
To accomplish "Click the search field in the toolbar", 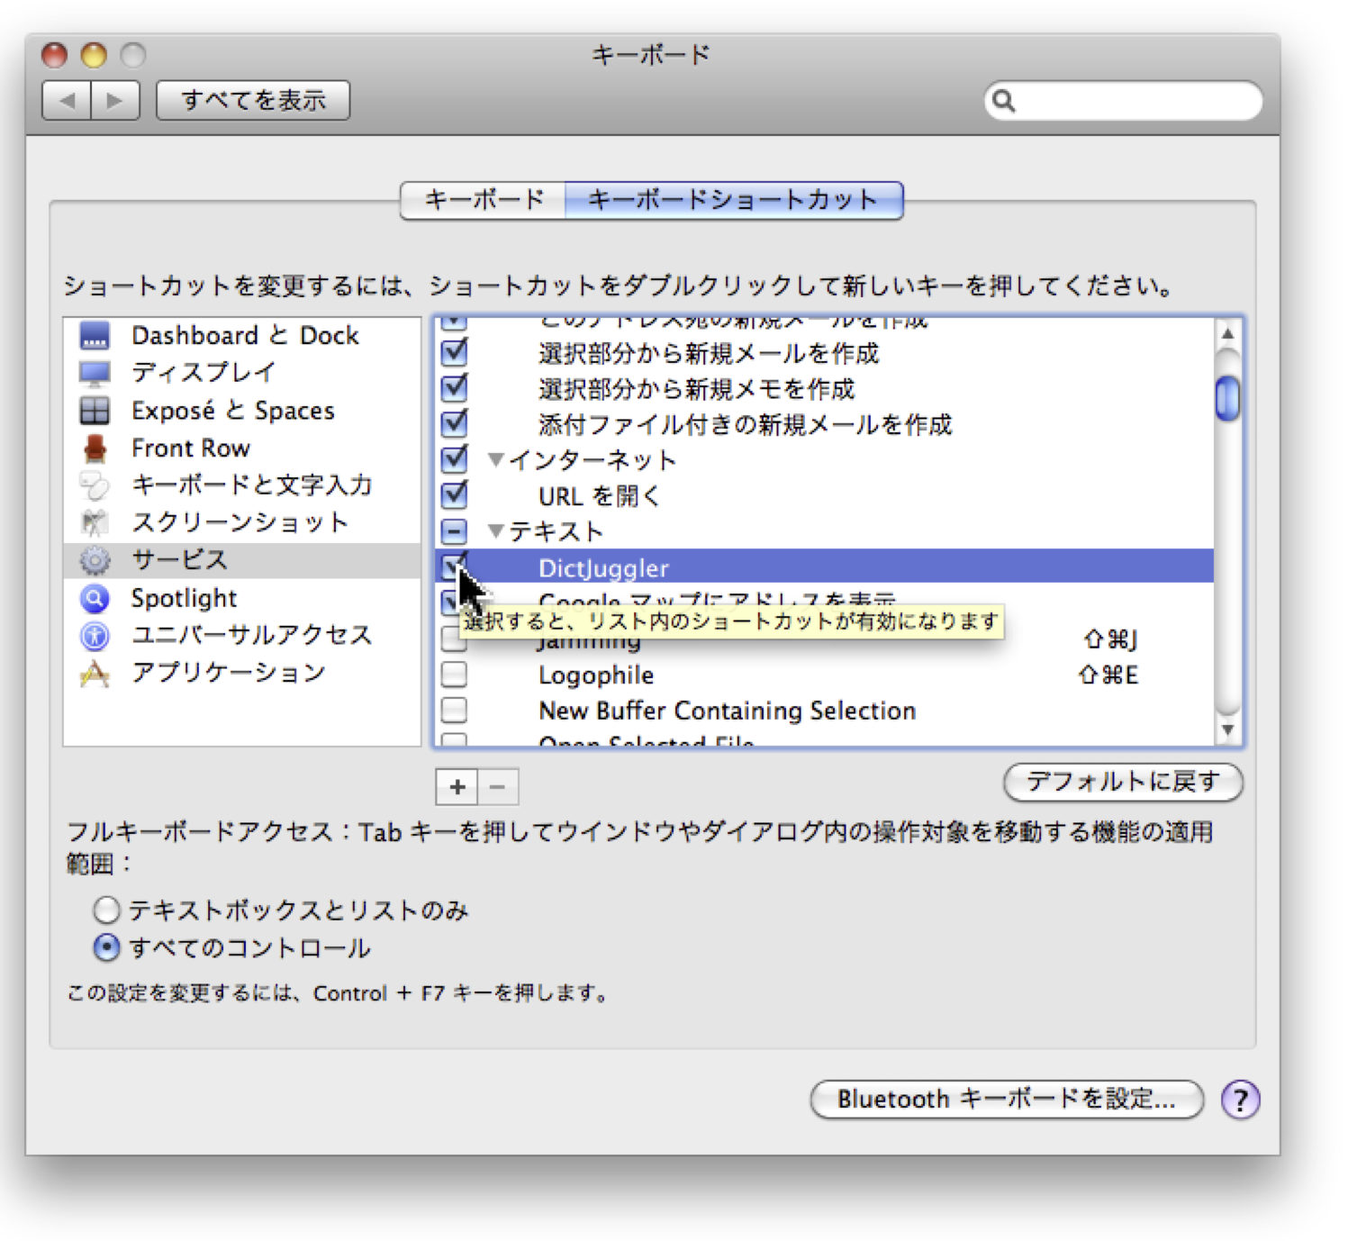I will point(1135,101).
